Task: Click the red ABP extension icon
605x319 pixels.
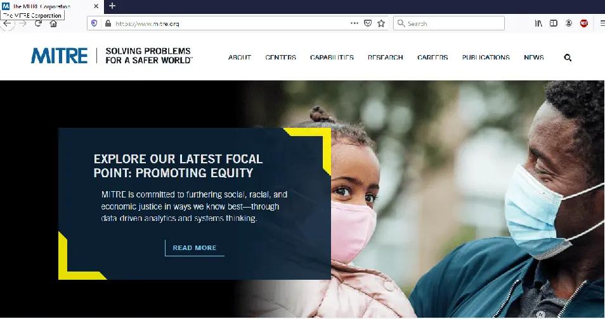Action: pyautogui.click(x=584, y=23)
